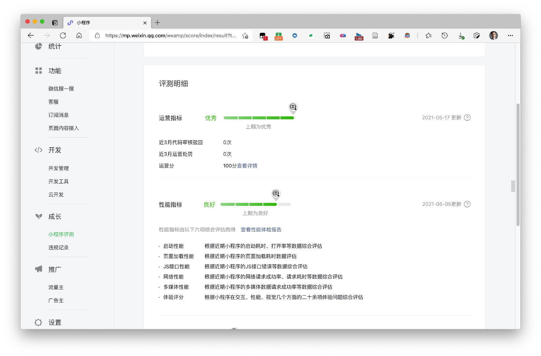Open the black fish-shaped extension icon
The width and height of the screenshot is (541, 356).
pyautogui.click(x=391, y=36)
